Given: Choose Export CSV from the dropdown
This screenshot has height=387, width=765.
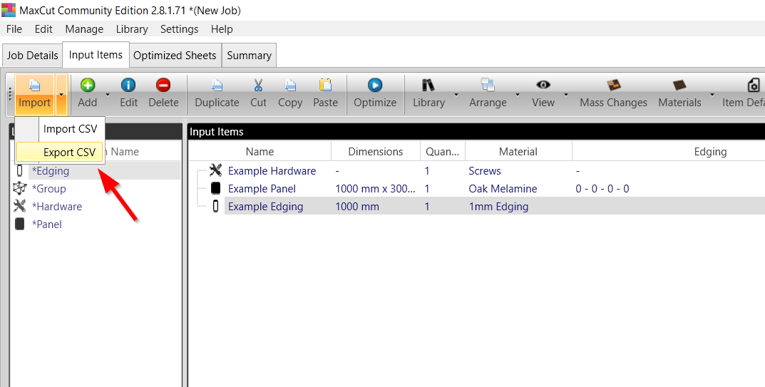Looking at the screenshot, I should [x=59, y=153].
